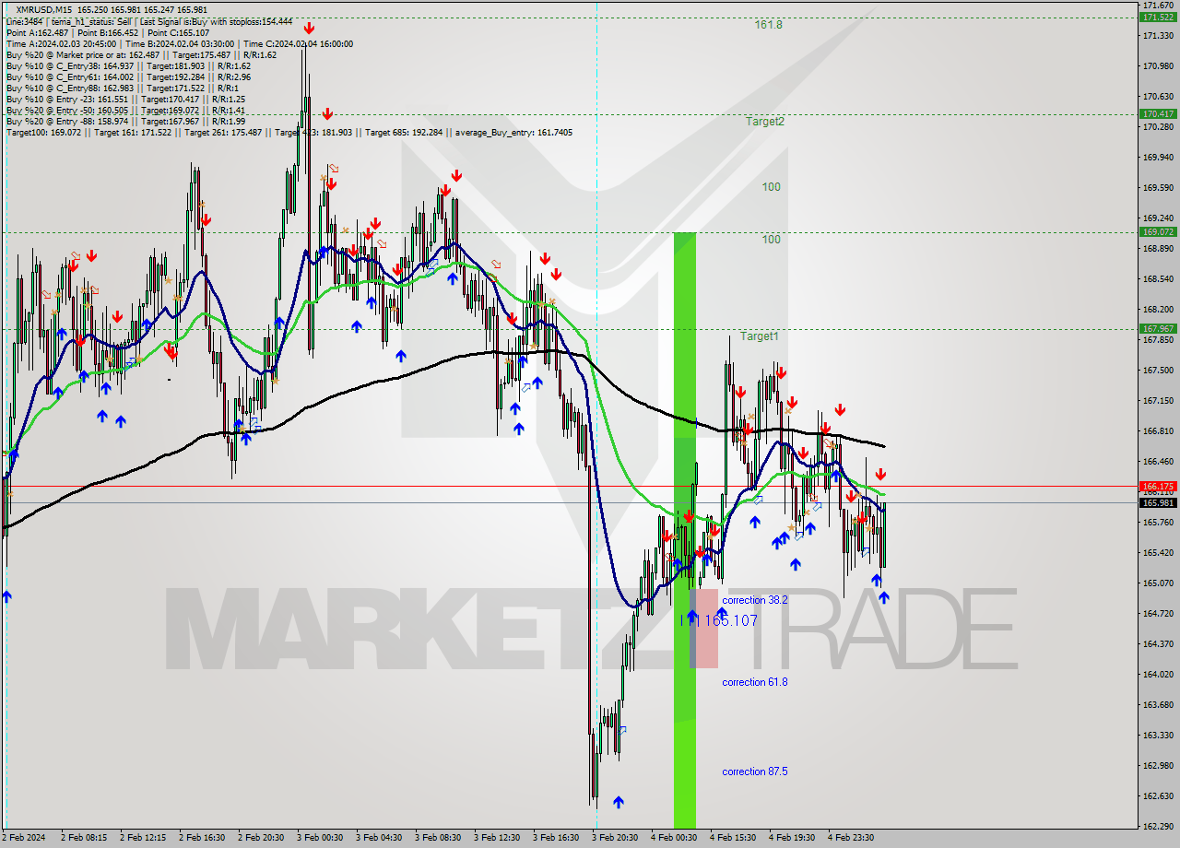Click the 169.590 price axis label

pyautogui.click(x=1158, y=187)
